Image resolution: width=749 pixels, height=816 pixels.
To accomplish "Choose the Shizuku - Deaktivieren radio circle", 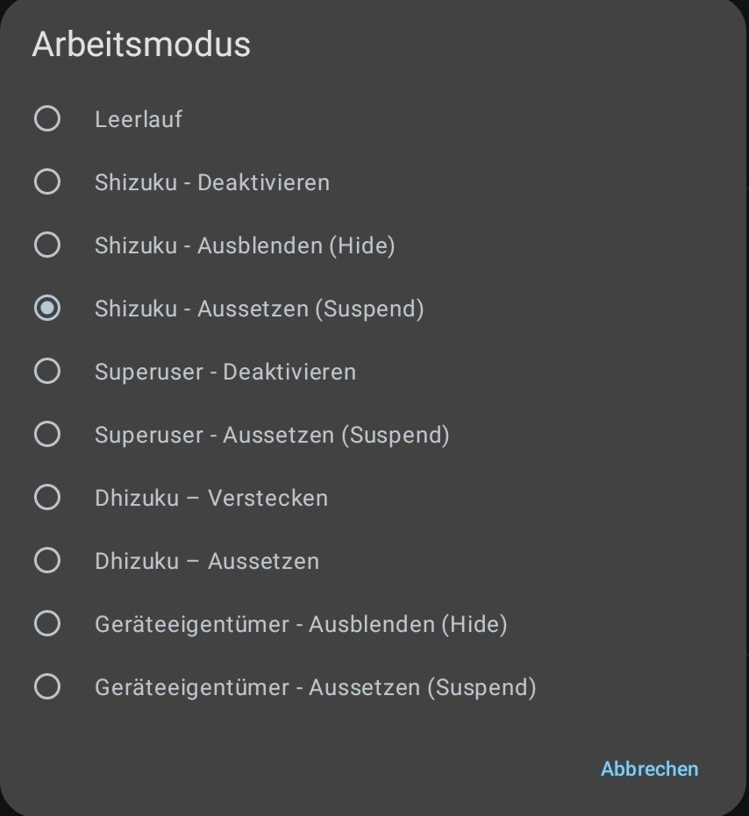I will pyautogui.click(x=46, y=182).
